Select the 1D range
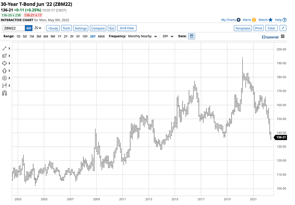The height and width of the screenshot is (205, 295). pyautogui.click(x=18, y=36)
